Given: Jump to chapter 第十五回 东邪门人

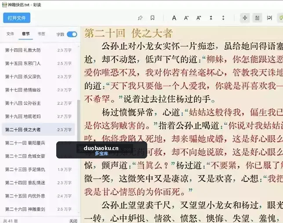Looking at the screenshot, I should (38, 64).
